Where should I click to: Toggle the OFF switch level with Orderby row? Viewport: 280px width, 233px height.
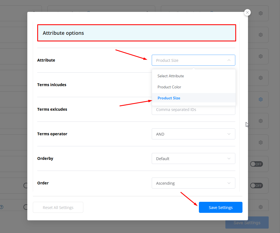coord(256,164)
